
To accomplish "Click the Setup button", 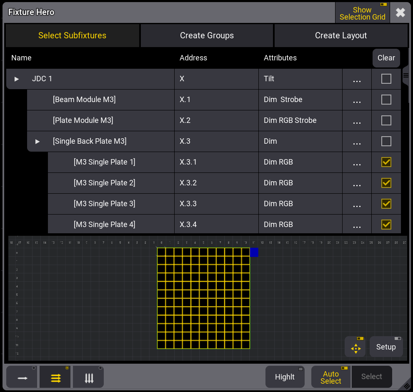I will 386,347.
